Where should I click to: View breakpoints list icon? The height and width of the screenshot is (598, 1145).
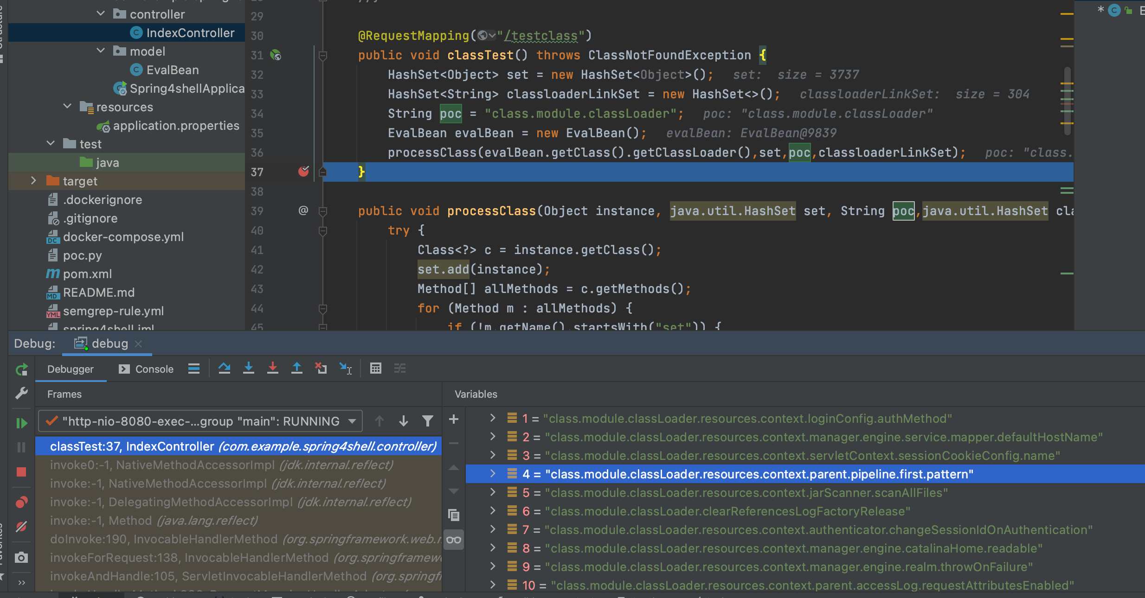(22, 502)
